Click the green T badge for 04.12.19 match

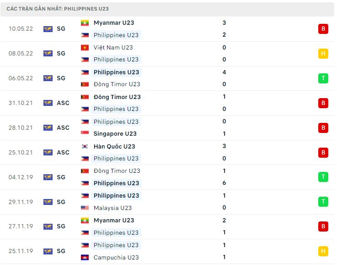click(323, 177)
